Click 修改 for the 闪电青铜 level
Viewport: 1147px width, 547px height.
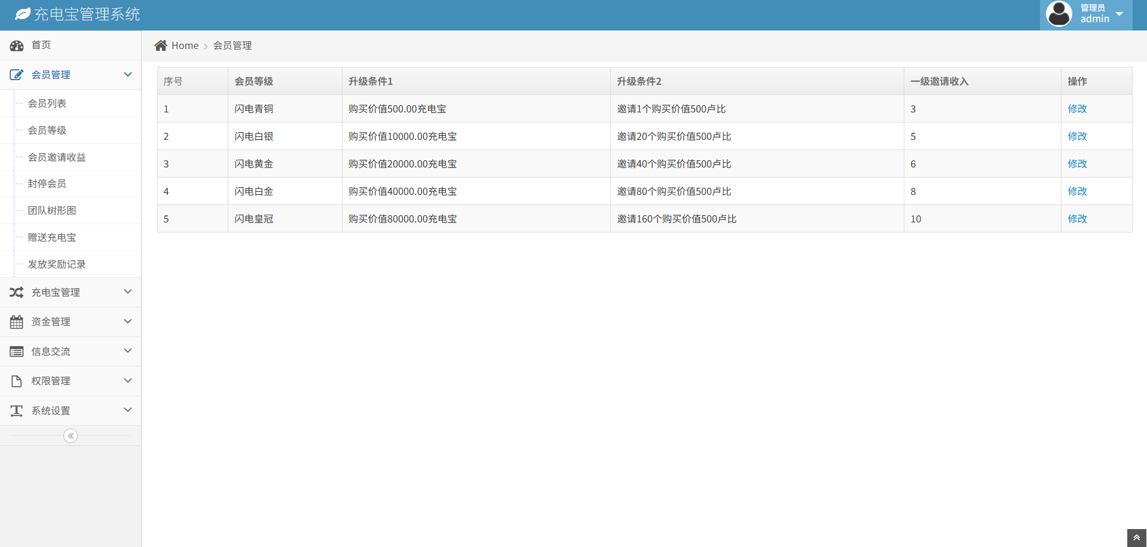click(x=1077, y=109)
